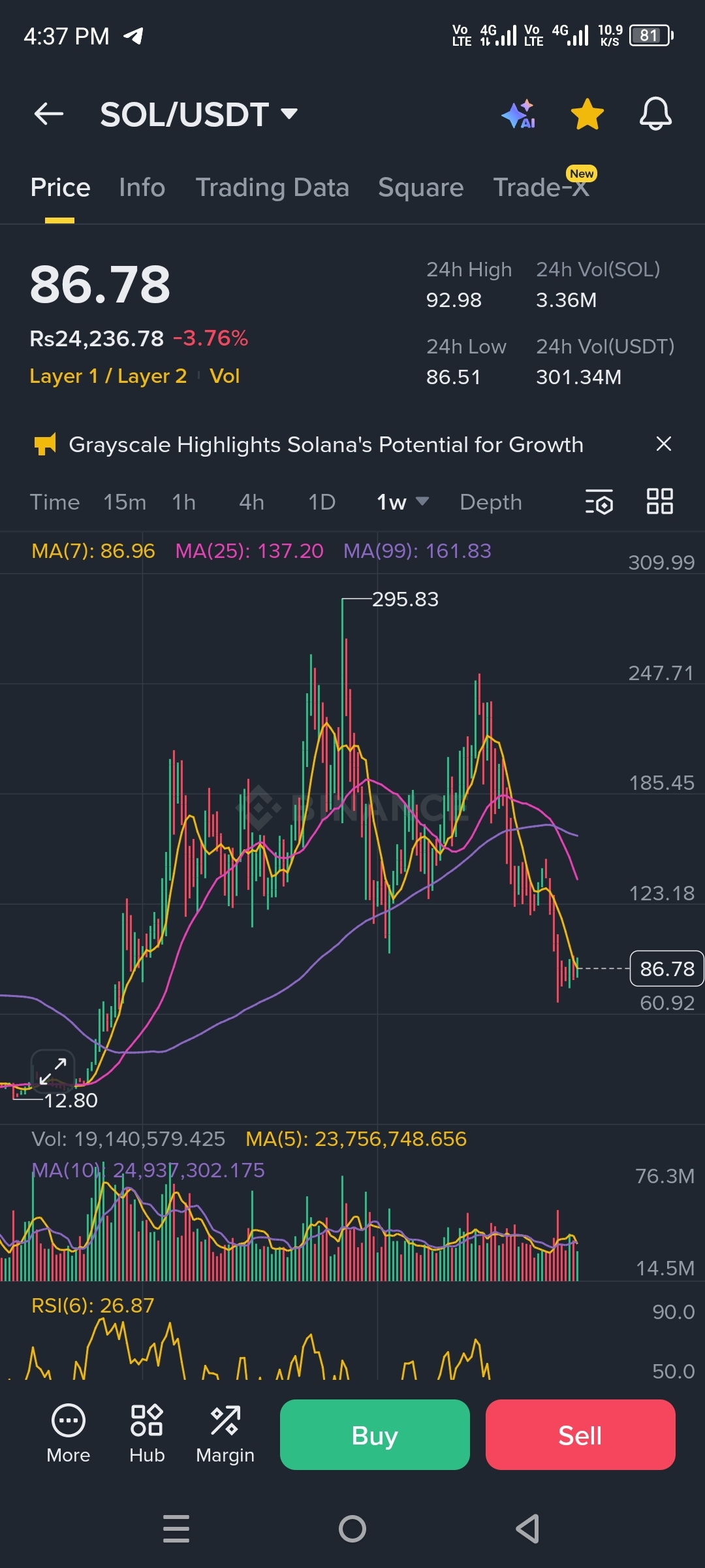The height and width of the screenshot is (1568, 705).
Task: Tap Android home navigation button
Action: 352,1529
